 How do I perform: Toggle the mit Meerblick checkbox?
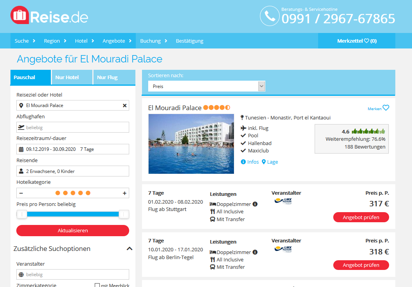click(97, 285)
